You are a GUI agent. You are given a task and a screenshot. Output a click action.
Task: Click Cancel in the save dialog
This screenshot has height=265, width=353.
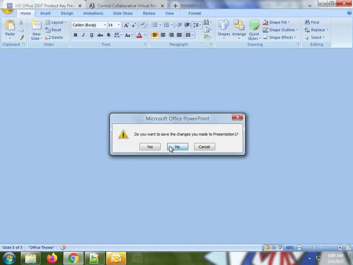(204, 147)
